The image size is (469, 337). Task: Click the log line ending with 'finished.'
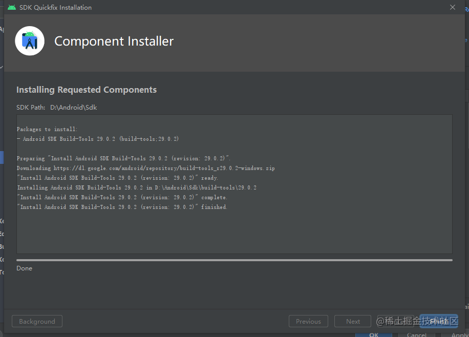[122, 207]
